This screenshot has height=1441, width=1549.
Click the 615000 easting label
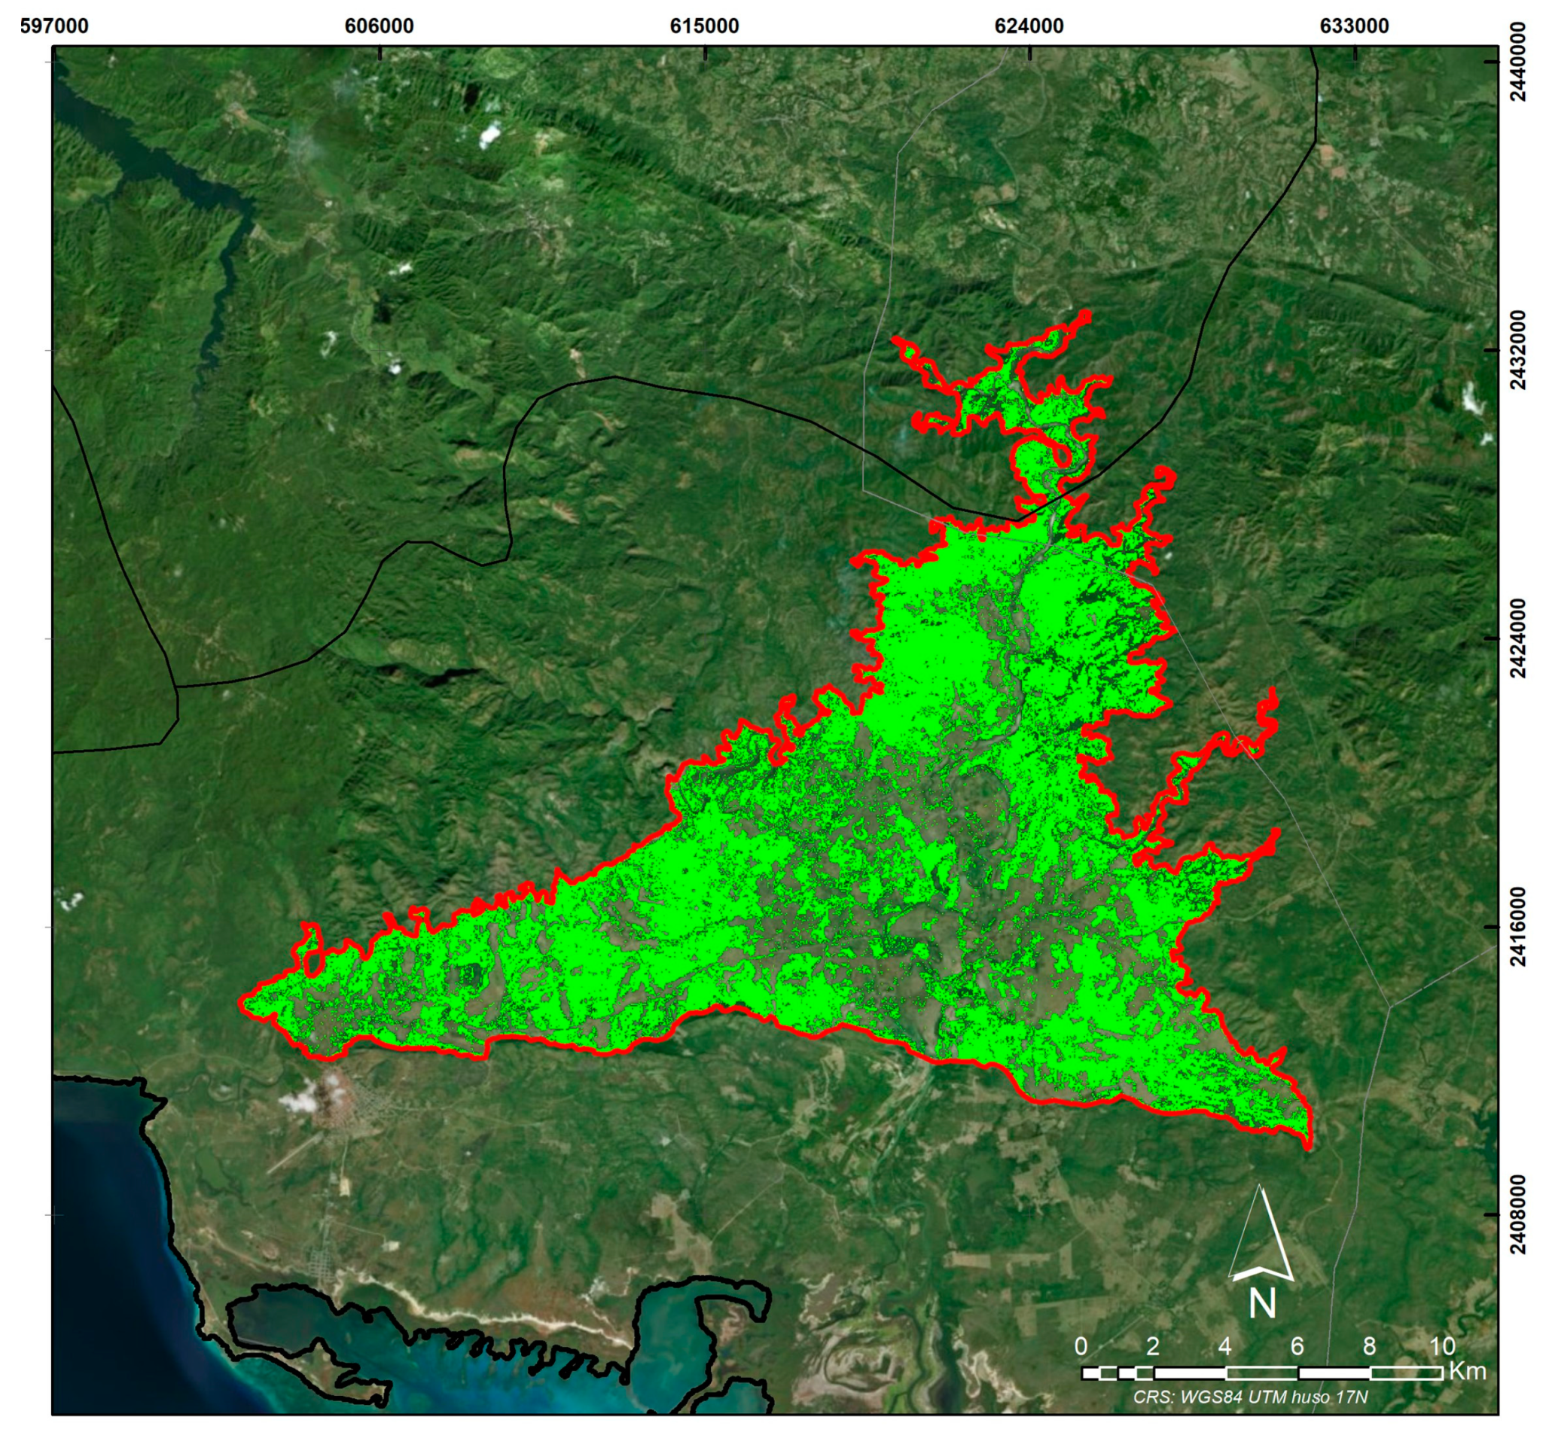(703, 26)
